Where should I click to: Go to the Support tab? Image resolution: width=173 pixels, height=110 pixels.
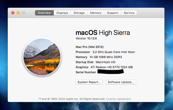(113, 13)
